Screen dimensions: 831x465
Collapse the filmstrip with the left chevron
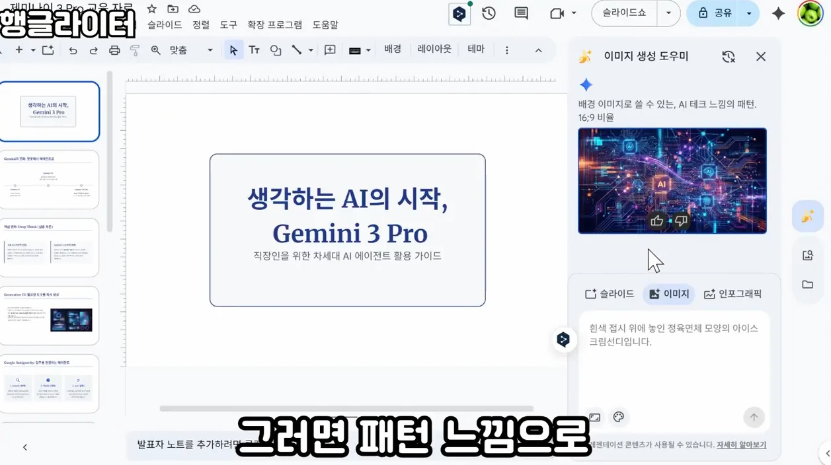tap(25, 447)
